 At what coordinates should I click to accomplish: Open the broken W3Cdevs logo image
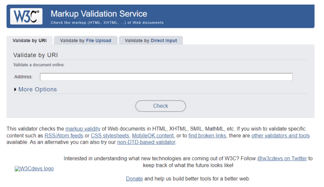coord(34,168)
